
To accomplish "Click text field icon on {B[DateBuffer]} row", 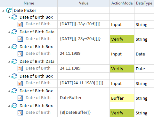I will click(20, 113).
